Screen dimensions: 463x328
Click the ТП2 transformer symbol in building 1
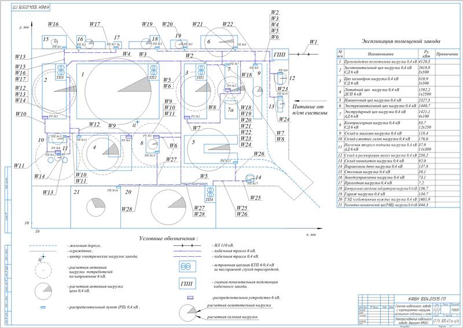[153, 72]
